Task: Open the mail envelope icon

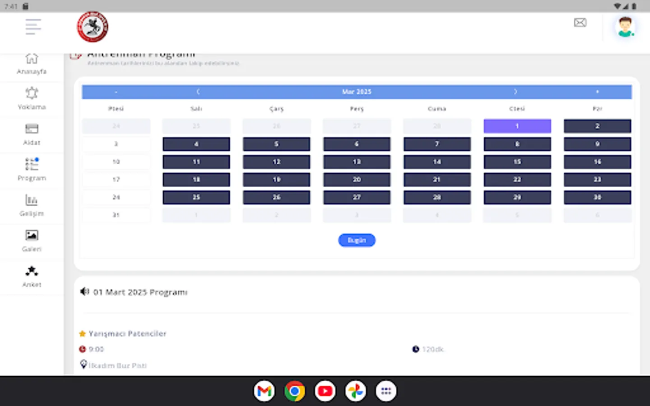Action: [580, 23]
